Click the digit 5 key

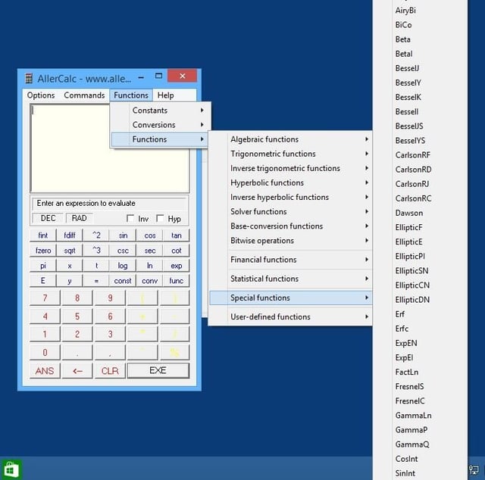(77, 316)
